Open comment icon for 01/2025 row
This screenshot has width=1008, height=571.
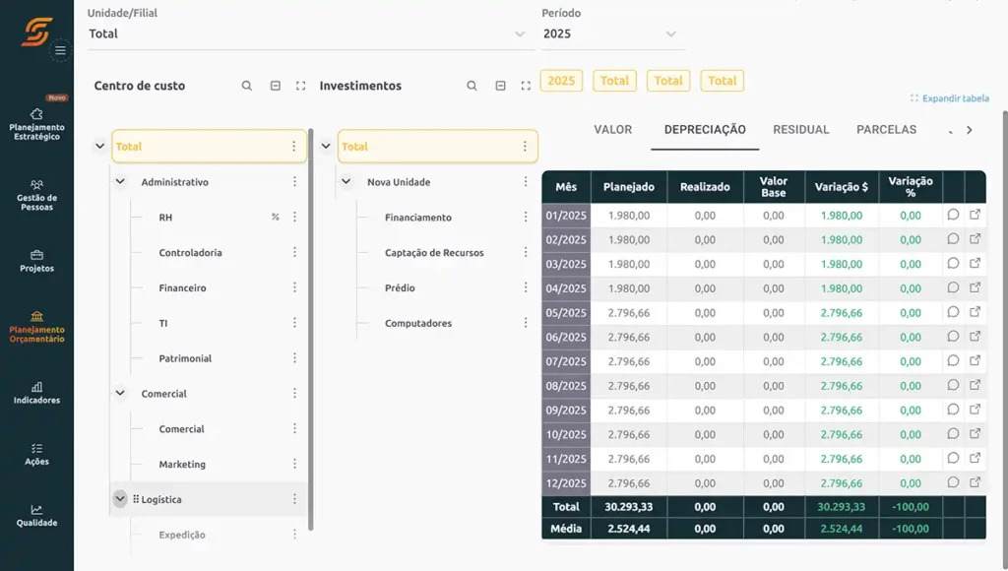pos(953,215)
